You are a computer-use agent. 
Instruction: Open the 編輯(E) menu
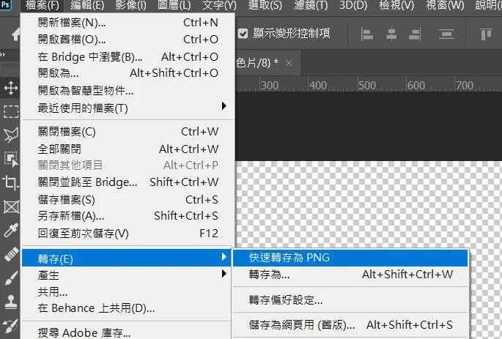[x=87, y=5]
